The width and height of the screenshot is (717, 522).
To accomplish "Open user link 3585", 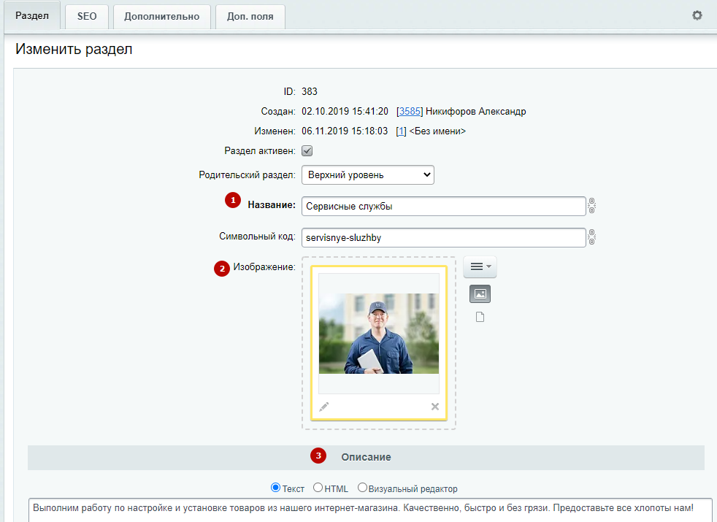I will [410, 111].
